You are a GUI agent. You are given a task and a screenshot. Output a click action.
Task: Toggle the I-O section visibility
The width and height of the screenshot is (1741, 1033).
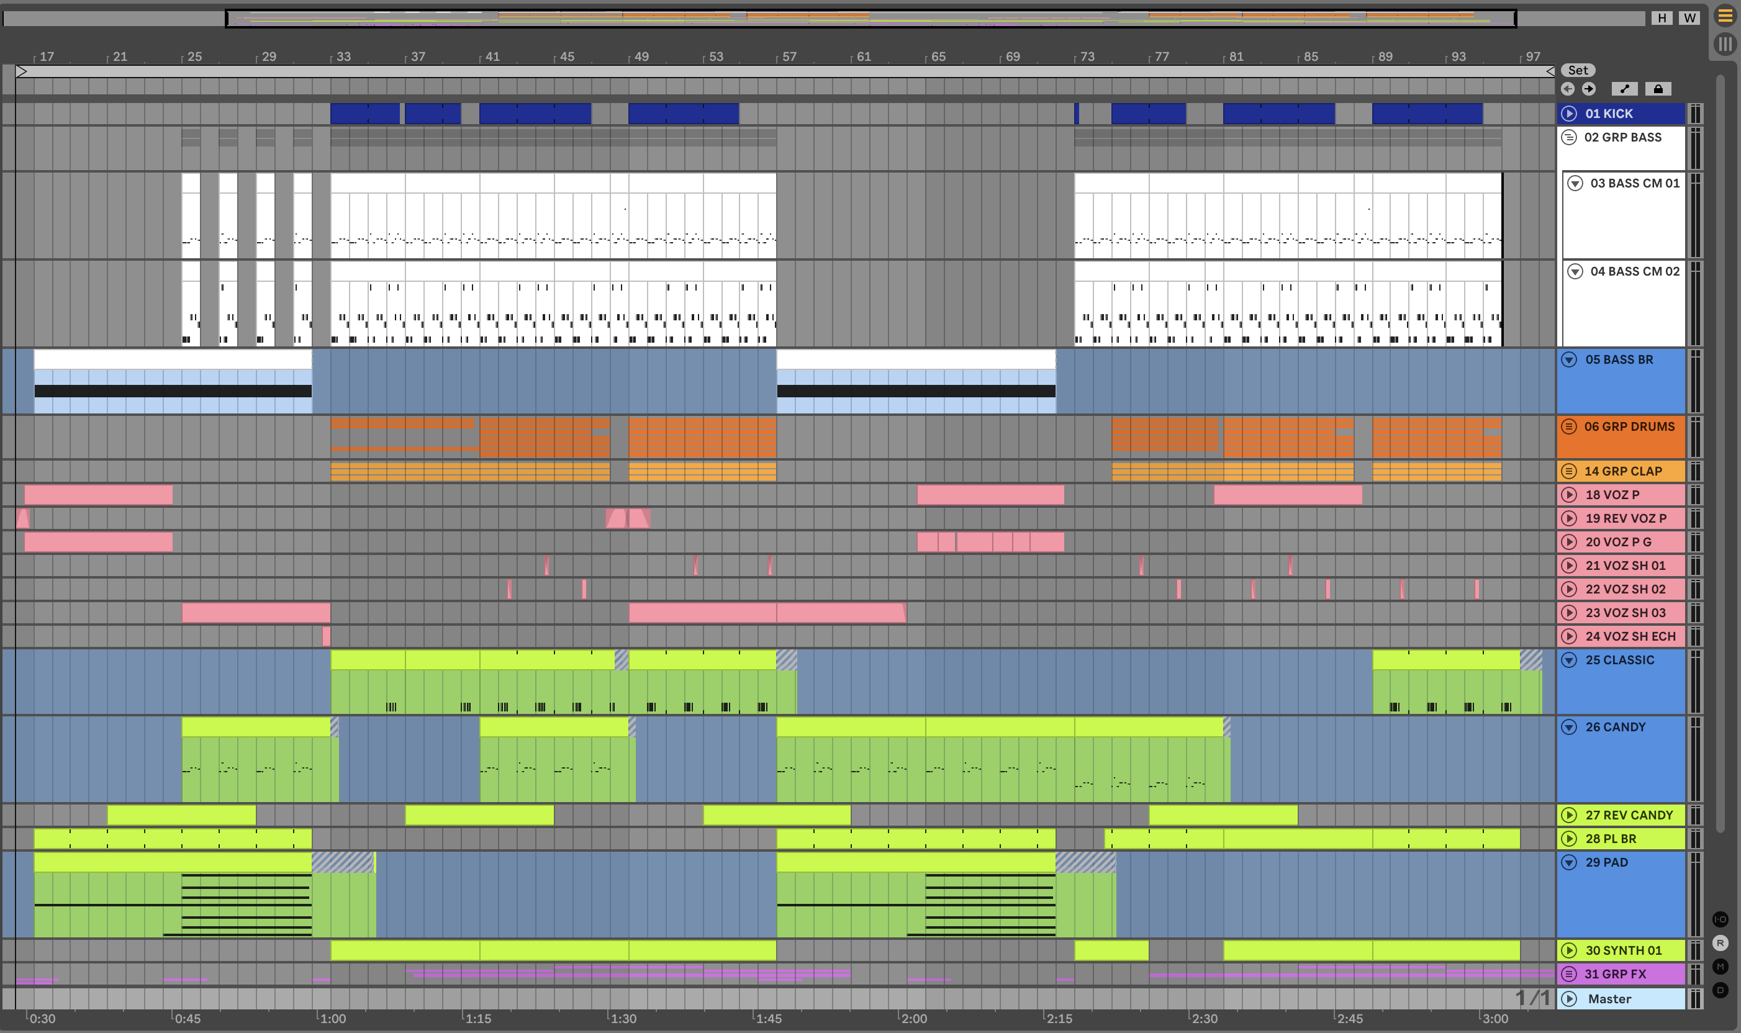coord(1720,919)
